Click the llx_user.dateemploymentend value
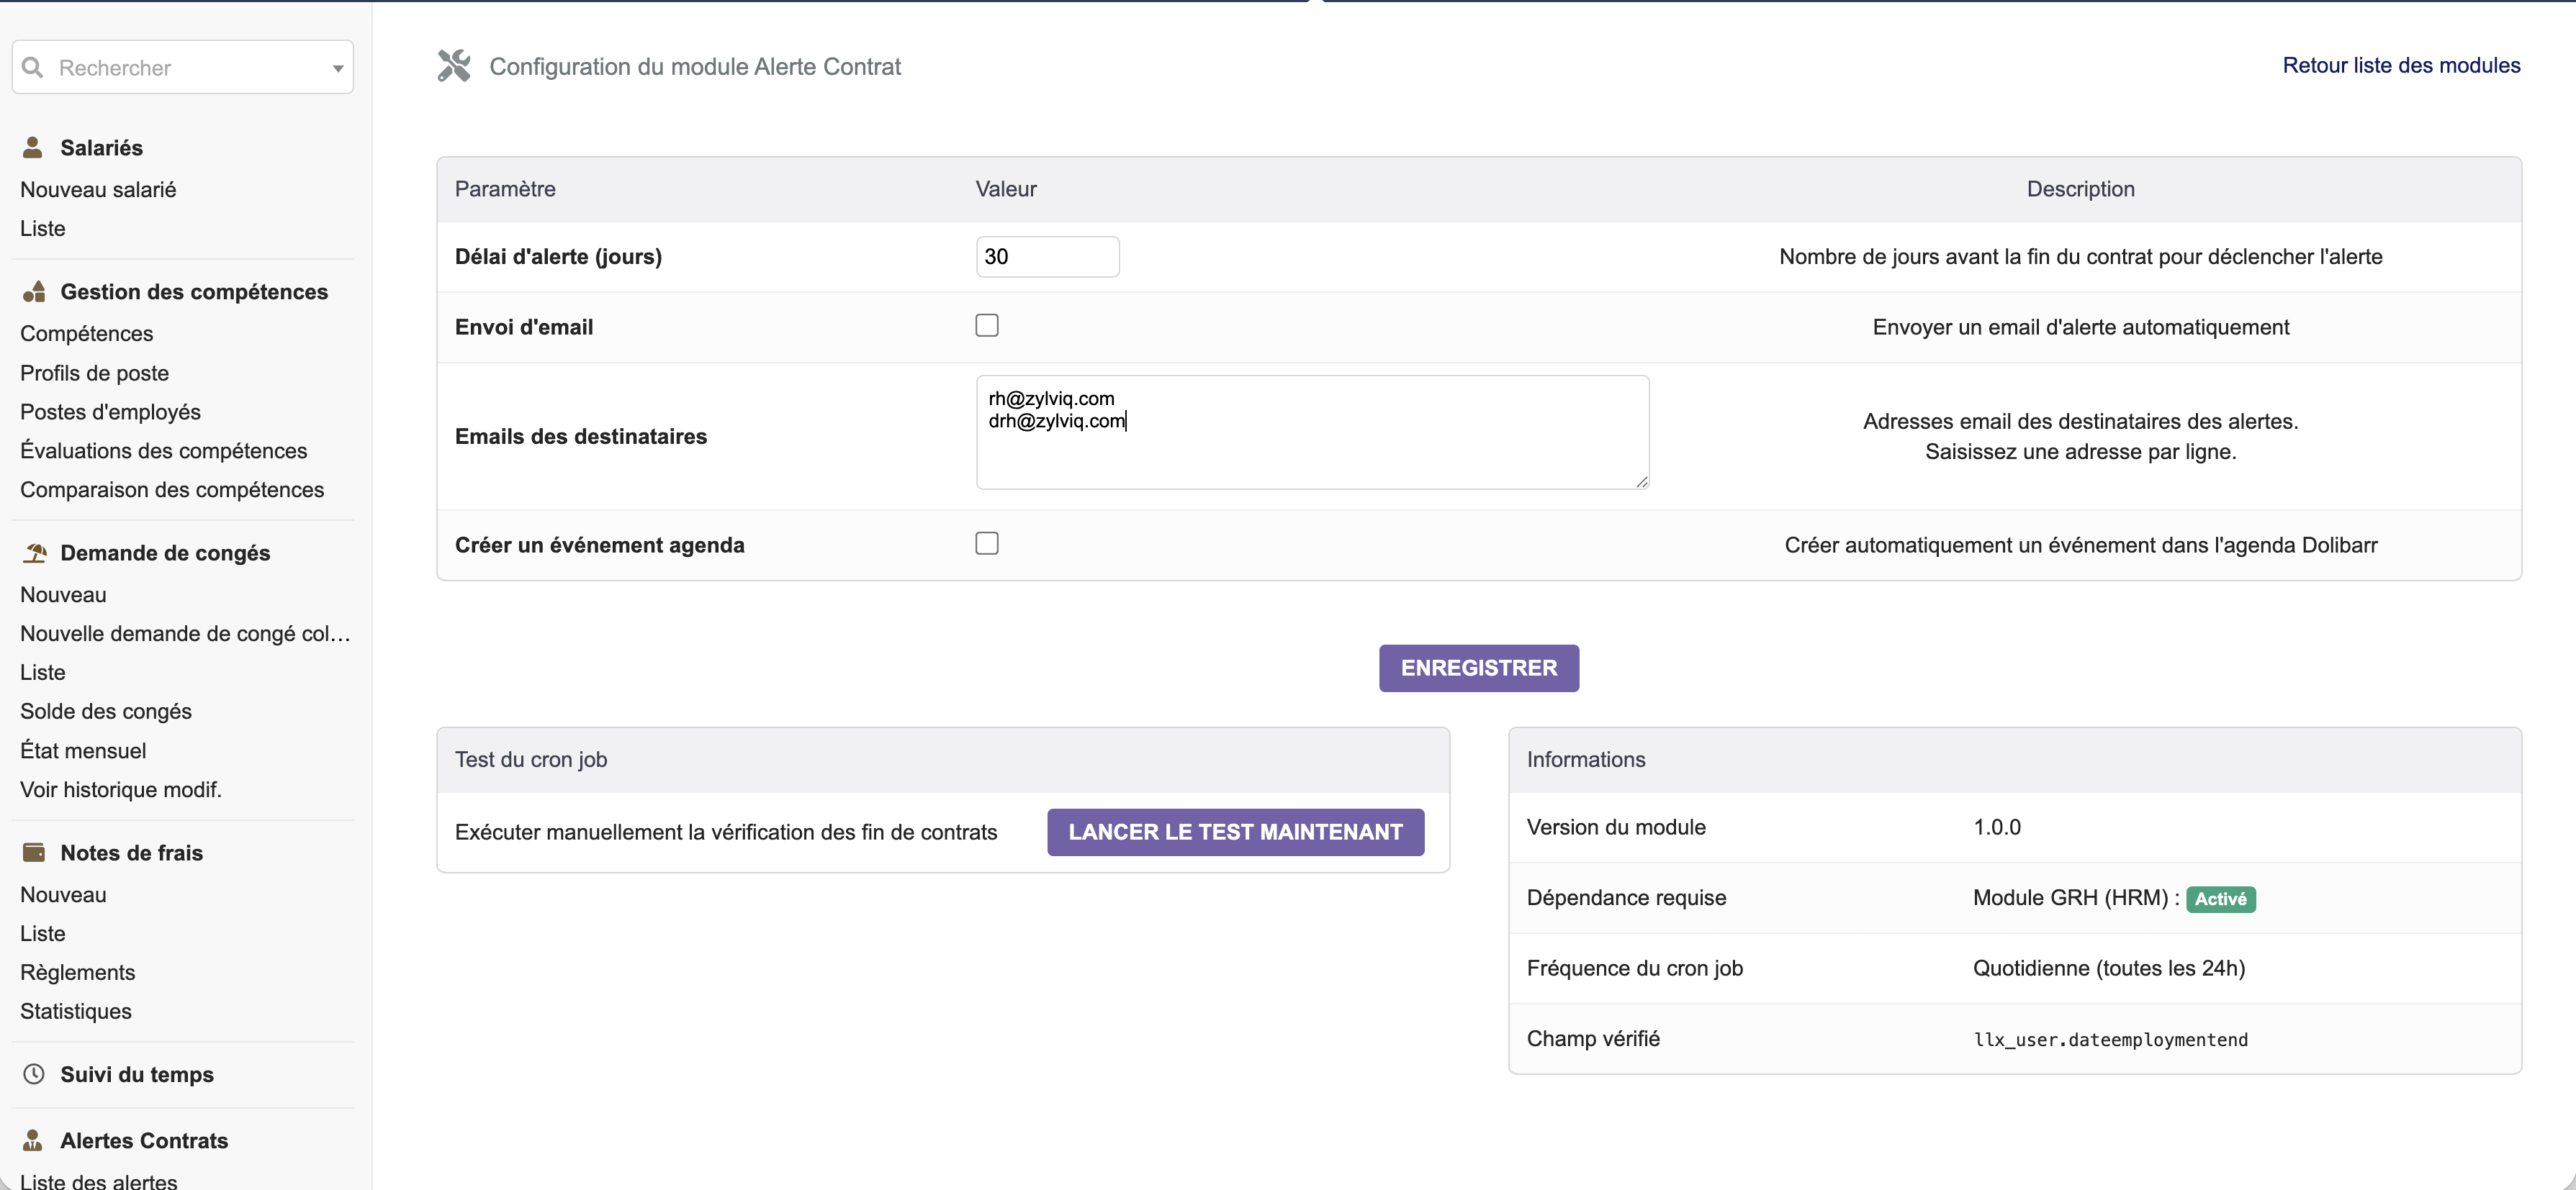 [x=2110, y=1039]
